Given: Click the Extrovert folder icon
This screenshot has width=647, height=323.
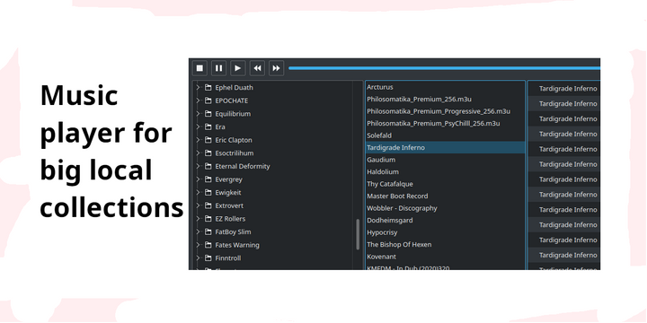Looking at the screenshot, I should (x=208, y=205).
